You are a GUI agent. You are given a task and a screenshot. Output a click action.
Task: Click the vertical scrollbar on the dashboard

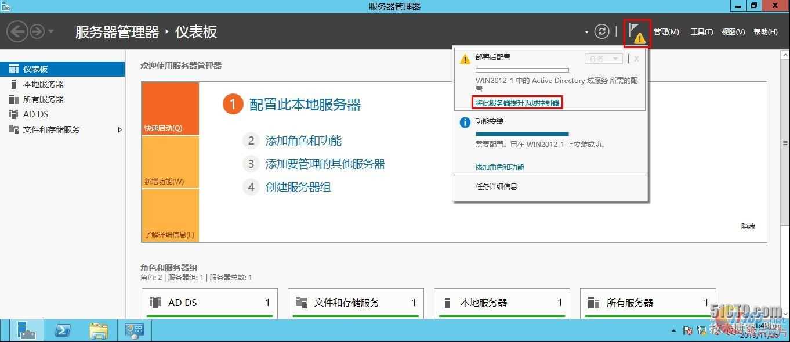[785, 142]
